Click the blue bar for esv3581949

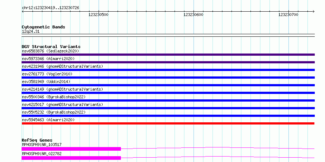coord(168,85)
